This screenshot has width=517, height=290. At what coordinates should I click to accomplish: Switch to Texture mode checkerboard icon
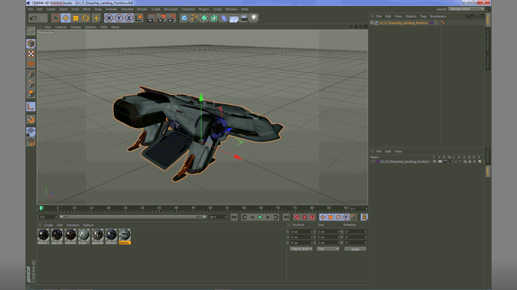[31, 54]
